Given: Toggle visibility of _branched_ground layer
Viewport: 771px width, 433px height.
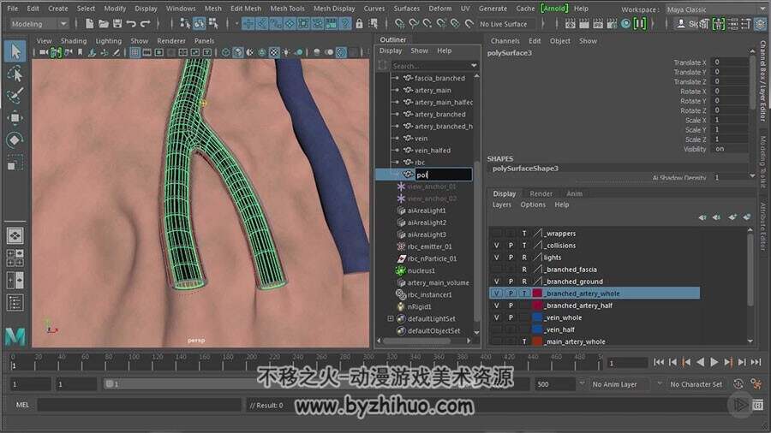Looking at the screenshot, I should coord(497,282).
